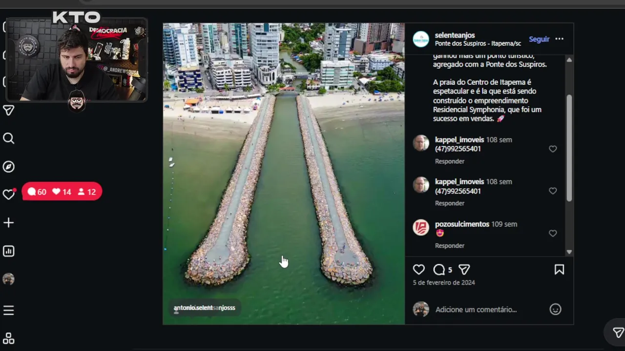Screen dimensions: 625x351
Task: Reply to first kappel_imoveis comment
Action: 450,161
